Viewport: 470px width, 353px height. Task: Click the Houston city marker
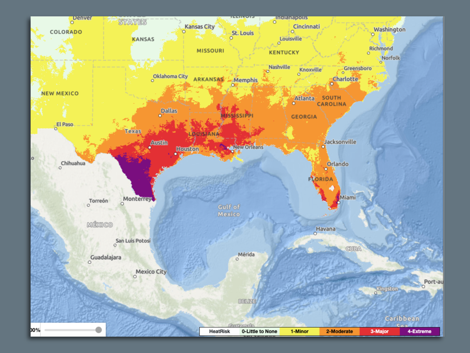tap(176, 154)
